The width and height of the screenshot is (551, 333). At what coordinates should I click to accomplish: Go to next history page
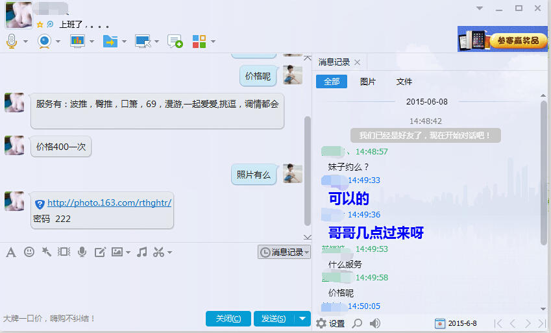click(528, 323)
